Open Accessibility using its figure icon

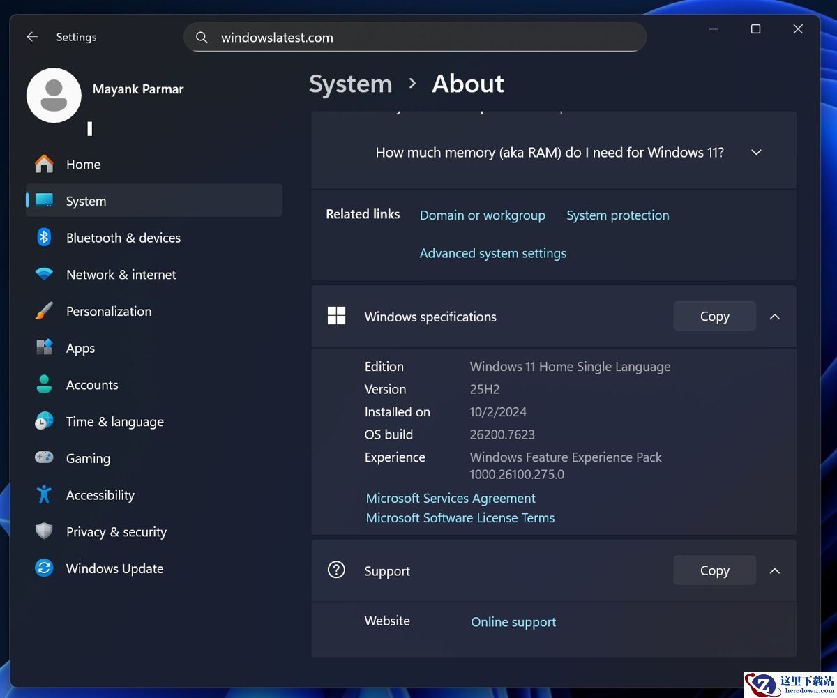[44, 495]
